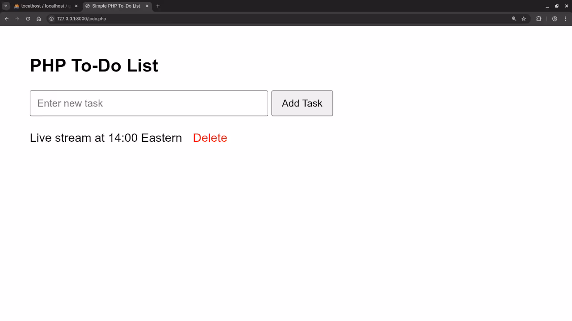Delete the Live stream at 14:00 task
The width and height of the screenshot is (572, 321).
[210, 138]
